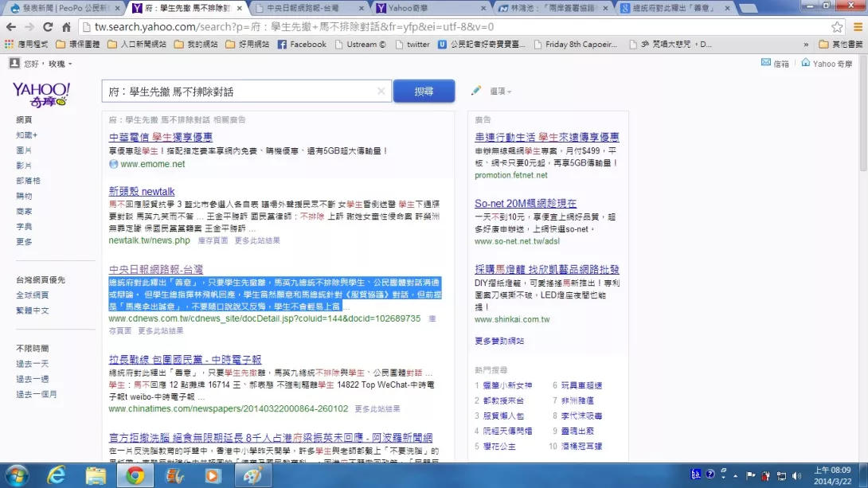Choose the 繁體中文 filter
This screenshot has width=868, height=488.
(x=32, y=310)
